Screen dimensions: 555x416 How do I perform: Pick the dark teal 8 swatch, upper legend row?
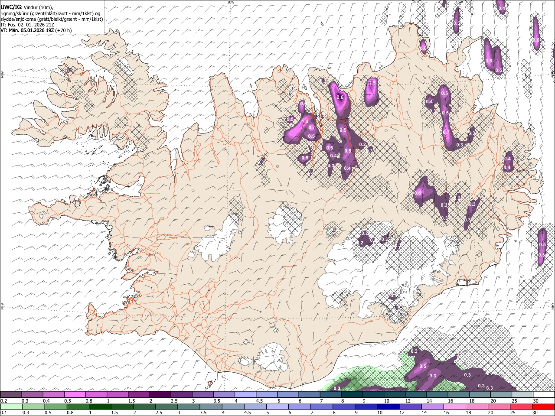(352, 395)
